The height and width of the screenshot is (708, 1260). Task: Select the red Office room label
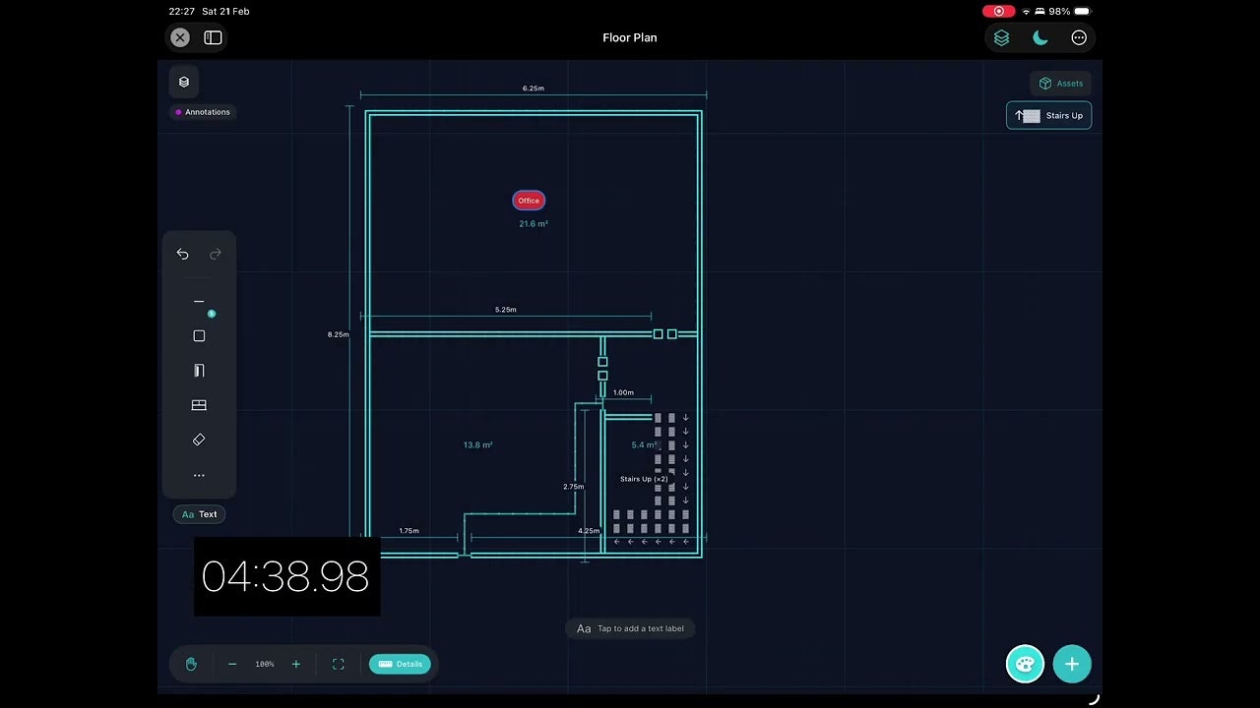coord(529,201)
